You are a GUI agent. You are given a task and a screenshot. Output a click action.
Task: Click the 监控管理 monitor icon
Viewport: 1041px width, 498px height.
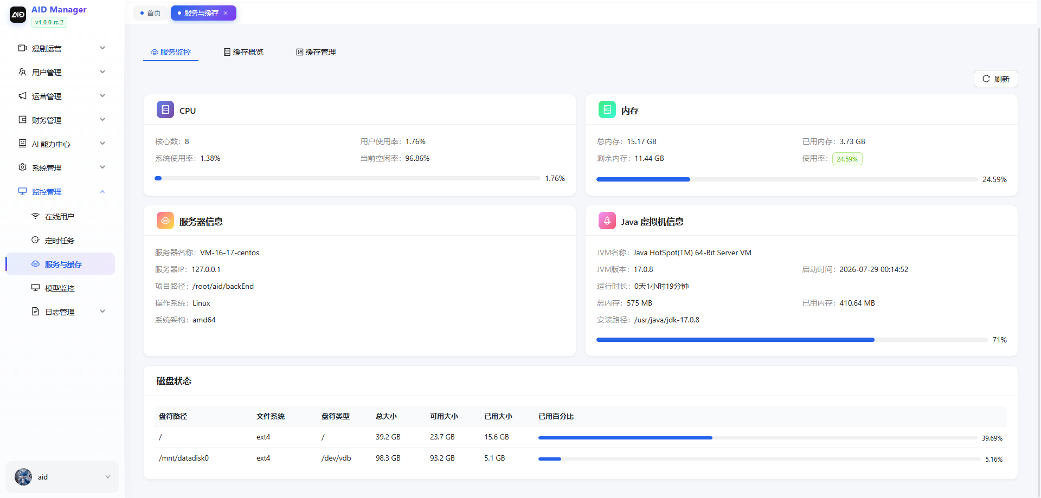[22, 191]
